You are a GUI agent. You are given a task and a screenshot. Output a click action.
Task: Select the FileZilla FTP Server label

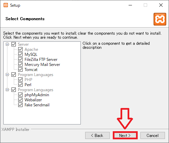click(x=41, y=60)
